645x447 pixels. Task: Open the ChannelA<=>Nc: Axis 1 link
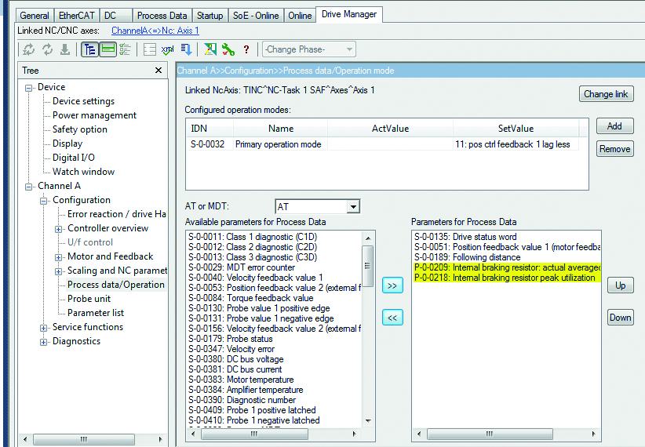155,31
